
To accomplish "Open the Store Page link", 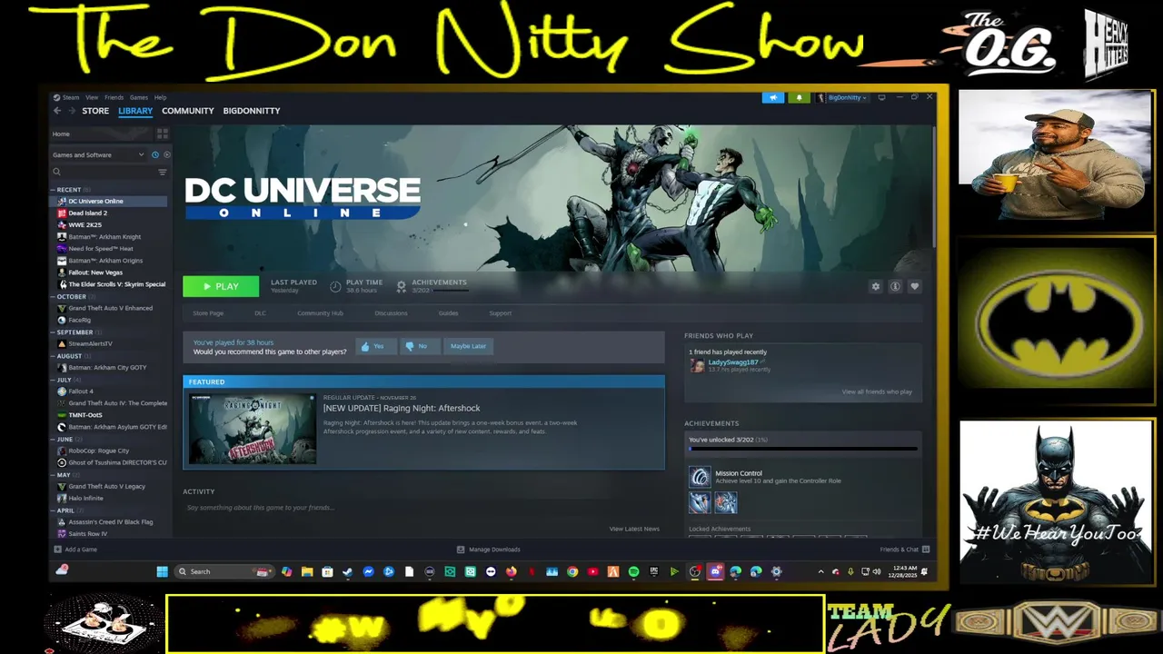I will tap(208, 313).
